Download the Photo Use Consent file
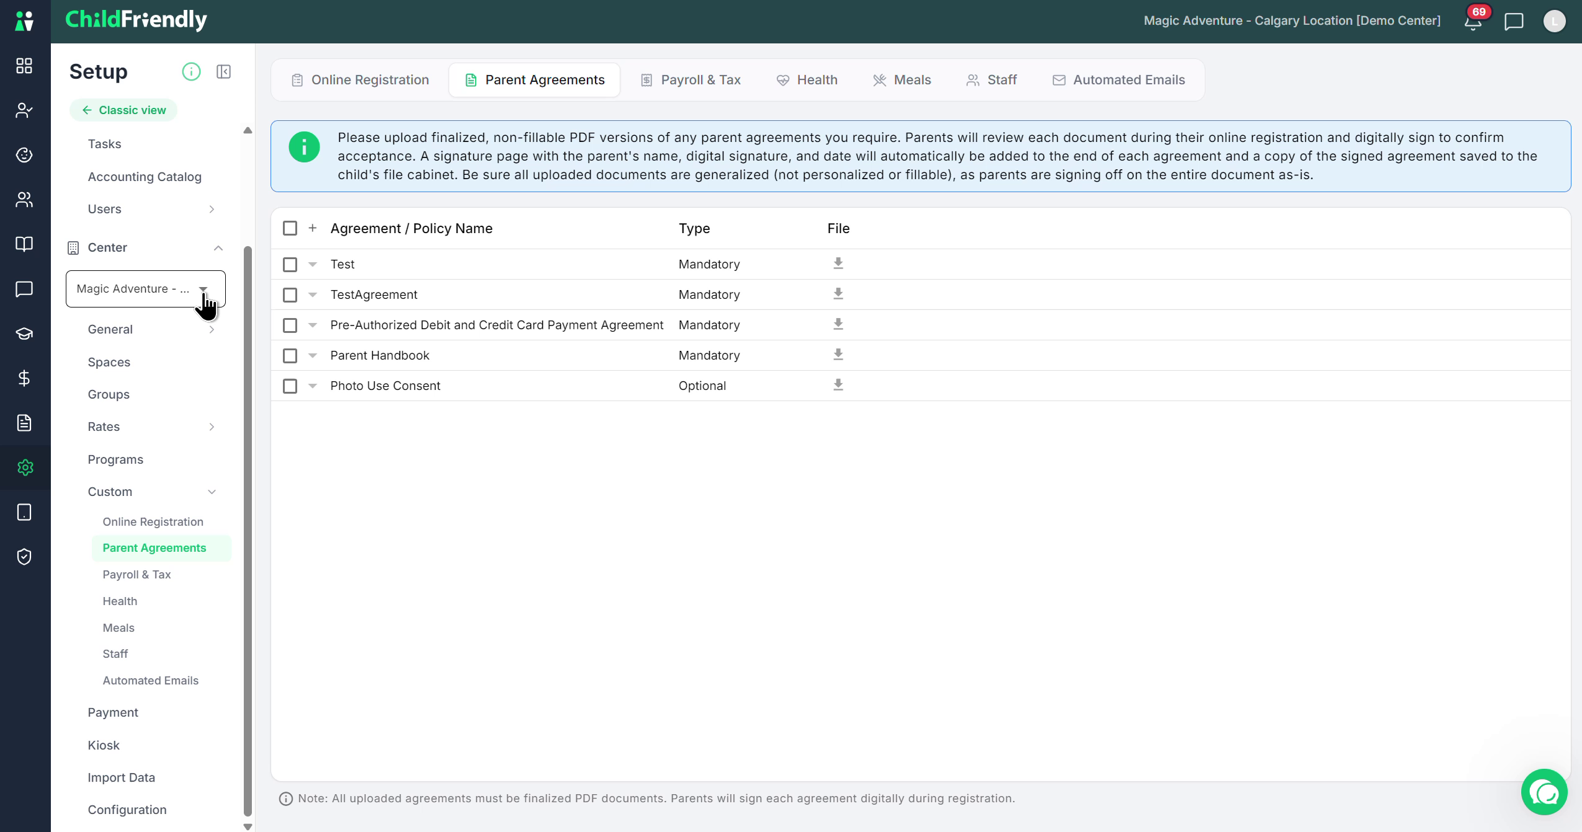 pyautogui.click(x=838, y=385)
